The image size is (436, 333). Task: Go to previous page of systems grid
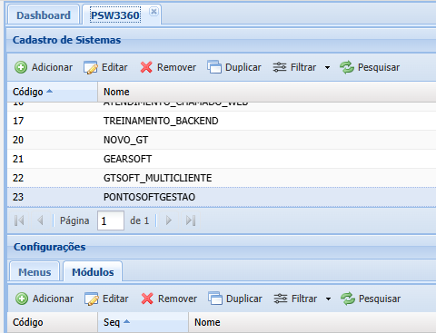(x=40, y=220)
